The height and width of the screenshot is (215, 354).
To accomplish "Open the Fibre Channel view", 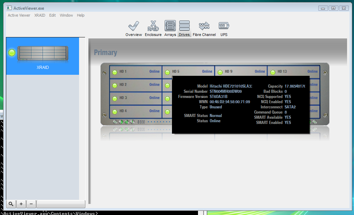I will coord(204,26).
